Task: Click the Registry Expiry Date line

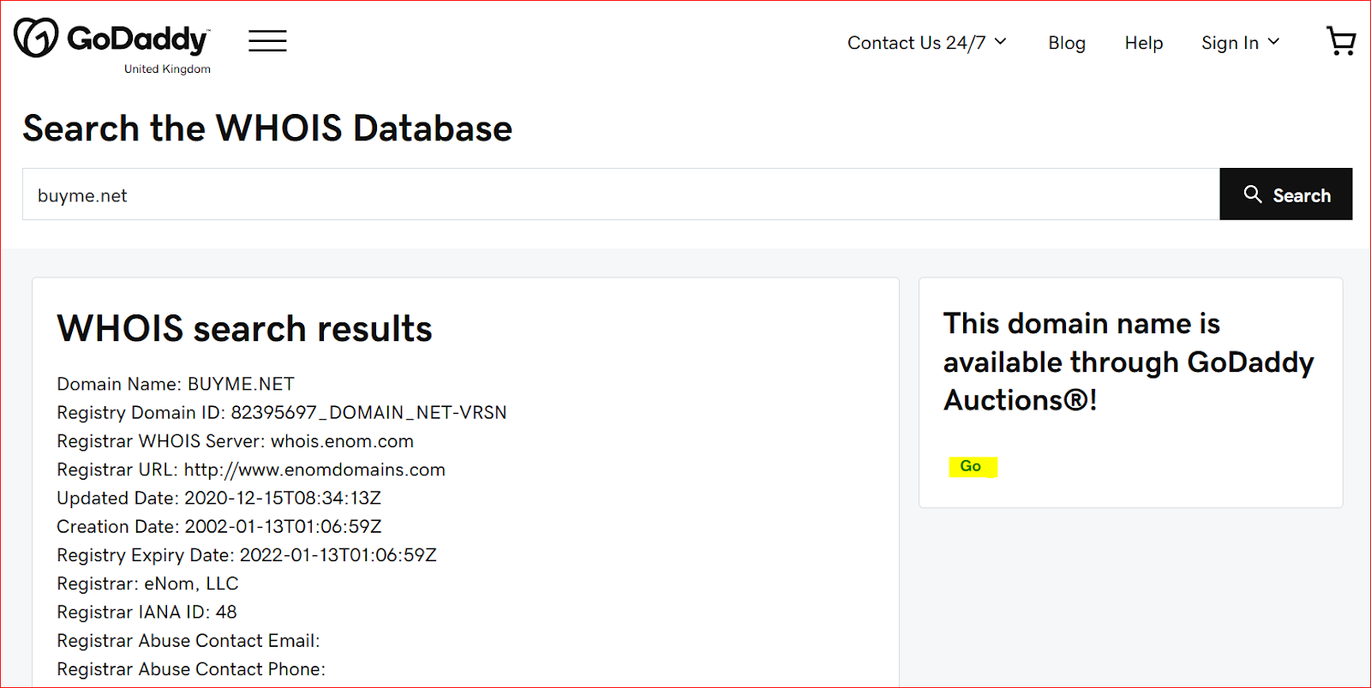Action: (x=247, y=555)
